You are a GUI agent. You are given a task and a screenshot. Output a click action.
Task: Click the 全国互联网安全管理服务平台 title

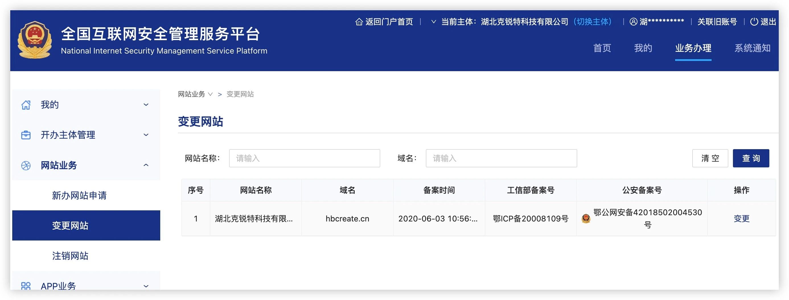(161, 34)
